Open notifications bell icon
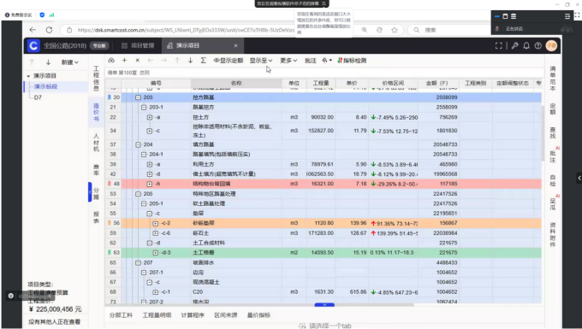Viewport: 582px width, 329px height. pyautogui.click(x=526, y=45)
